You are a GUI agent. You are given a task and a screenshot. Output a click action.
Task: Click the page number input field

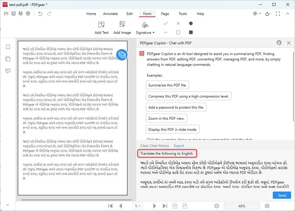(137, 206)
